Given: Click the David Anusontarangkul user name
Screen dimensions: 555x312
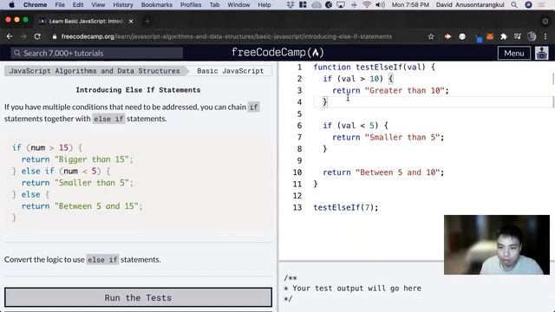Looking at the screenshot, I should (x=470, y=4).
